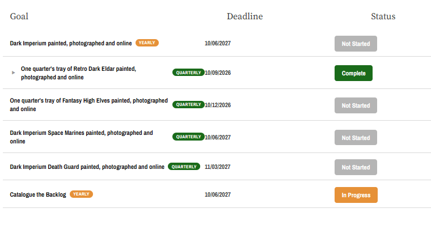Screen dimensions: 431x225
Task: Expand the Retro Dark Eldar goal row
Action: 13,73
